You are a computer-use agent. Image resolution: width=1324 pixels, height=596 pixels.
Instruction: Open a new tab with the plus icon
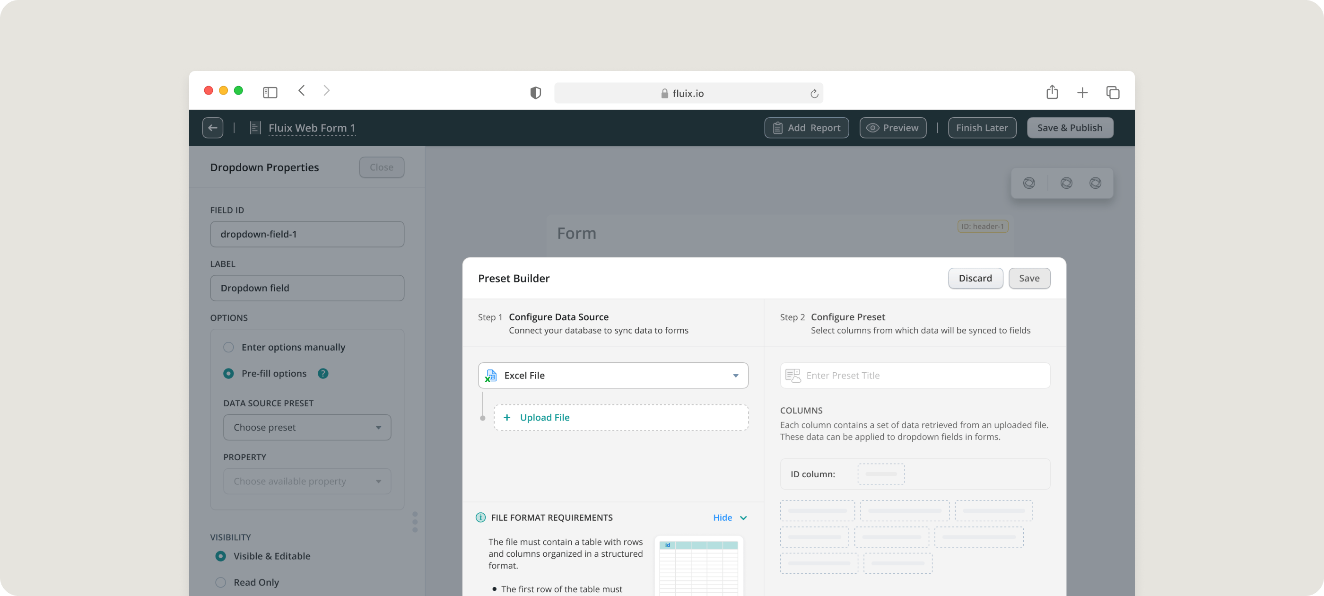pyautogui.click(x=1082, y=93)
